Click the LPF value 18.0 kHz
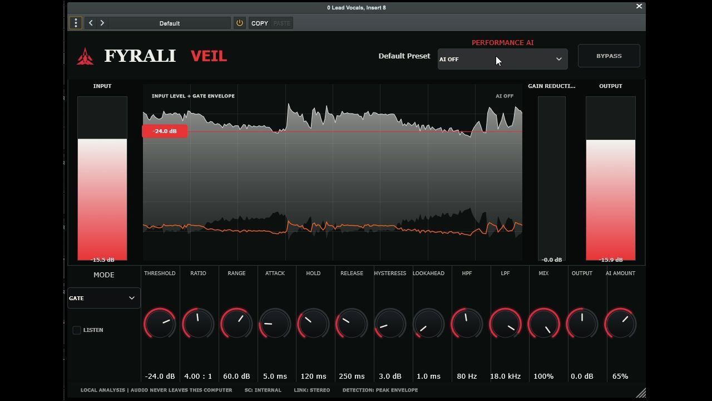712x401 pixels. pyautogui.click(x=505, y=376)
